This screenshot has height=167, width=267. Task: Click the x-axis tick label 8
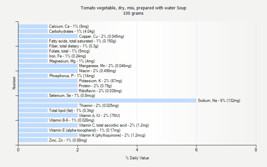[256, 150]
